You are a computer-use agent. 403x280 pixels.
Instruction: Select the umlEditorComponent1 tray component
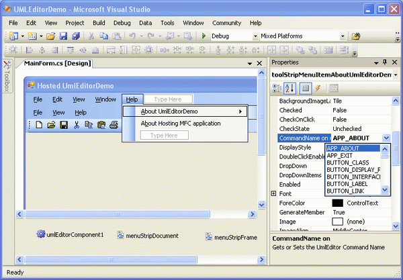point(70,234)
